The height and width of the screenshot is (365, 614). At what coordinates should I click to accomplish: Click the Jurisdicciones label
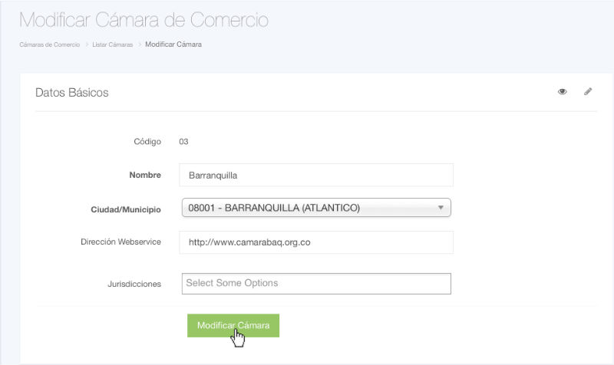[x=134, y=284]
